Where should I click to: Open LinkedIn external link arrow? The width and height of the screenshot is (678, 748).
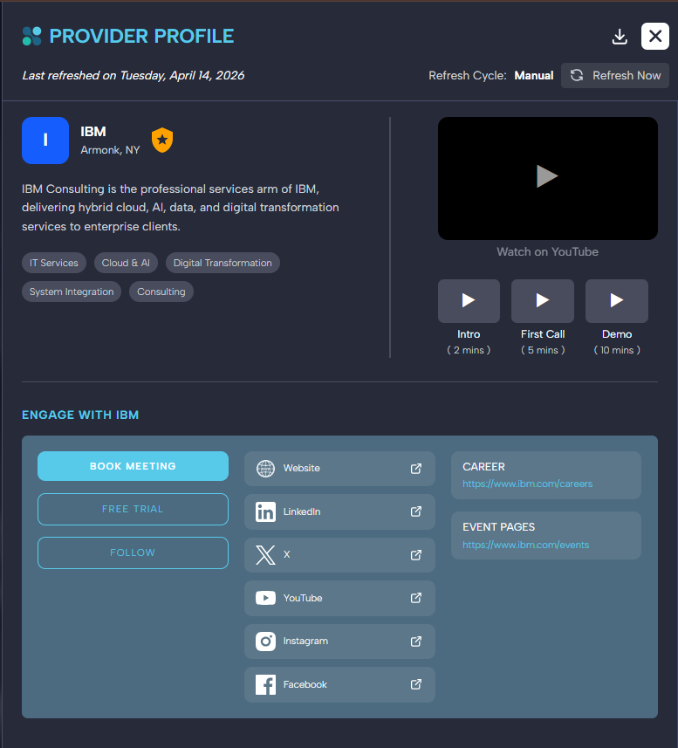[415, 511]
